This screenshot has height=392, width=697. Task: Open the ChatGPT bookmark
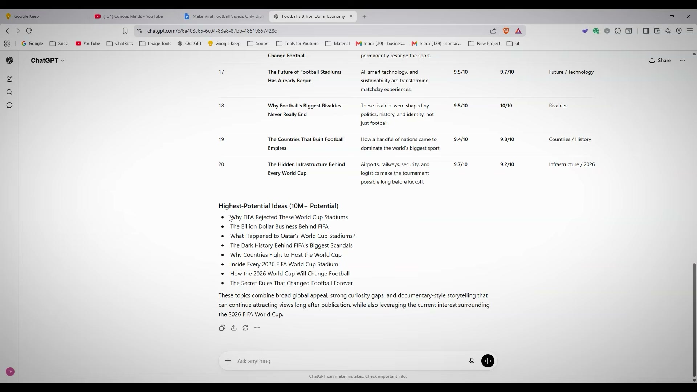pyautogui.click(x=189, y=44)
